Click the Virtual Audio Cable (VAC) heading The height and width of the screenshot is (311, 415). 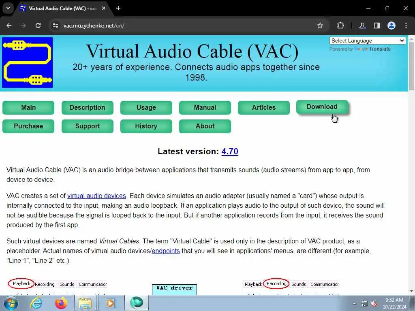[193, 51]
